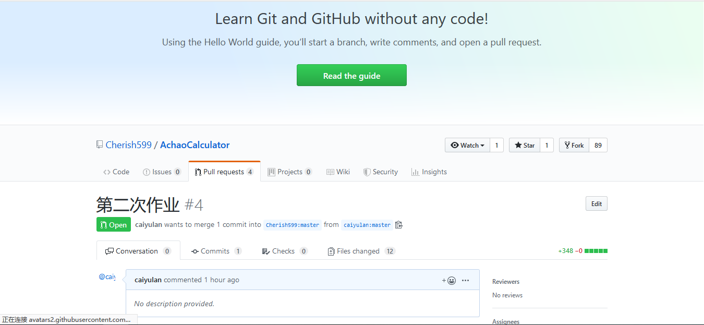Click the Projects tab board icon
The width and height of the screenshot is (704, 325).
click(x=271, y=172)
